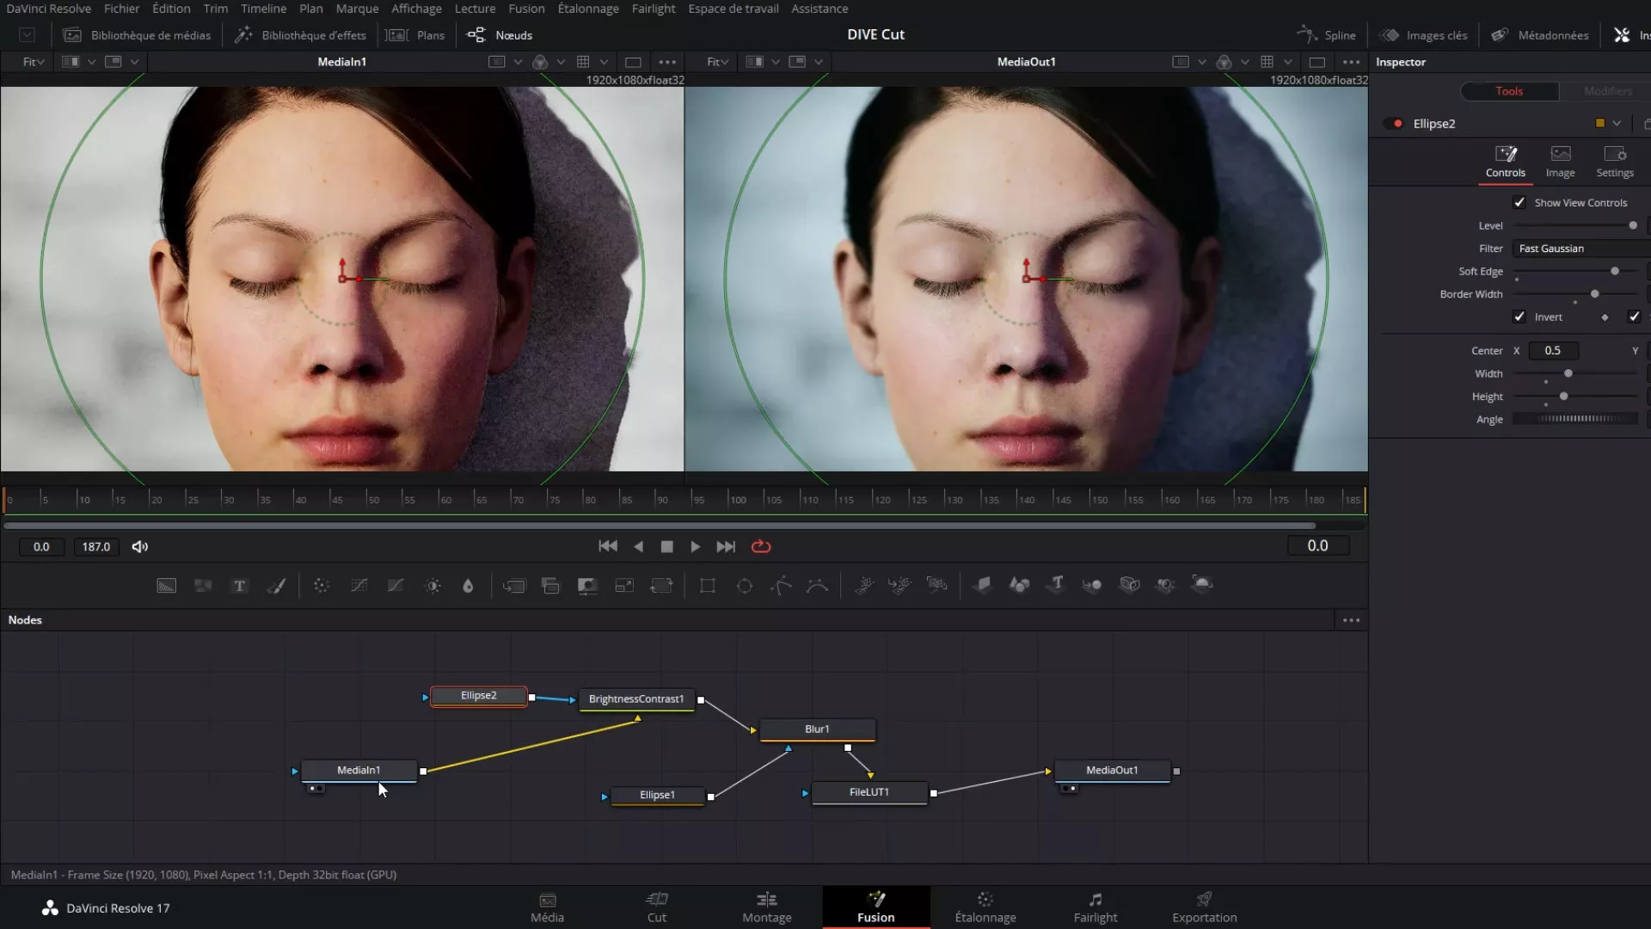
Task: Select the Text+ tool in toolbar
Action: (240, 586)
